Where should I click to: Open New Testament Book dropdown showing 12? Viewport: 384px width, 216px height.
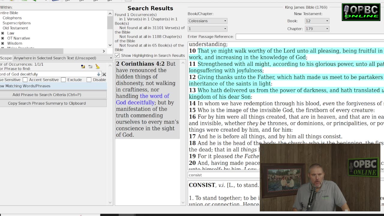[x=317, y=21]
